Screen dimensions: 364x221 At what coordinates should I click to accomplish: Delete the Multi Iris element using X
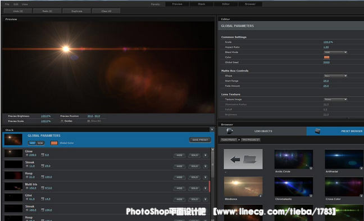click(x=206, y=189)
